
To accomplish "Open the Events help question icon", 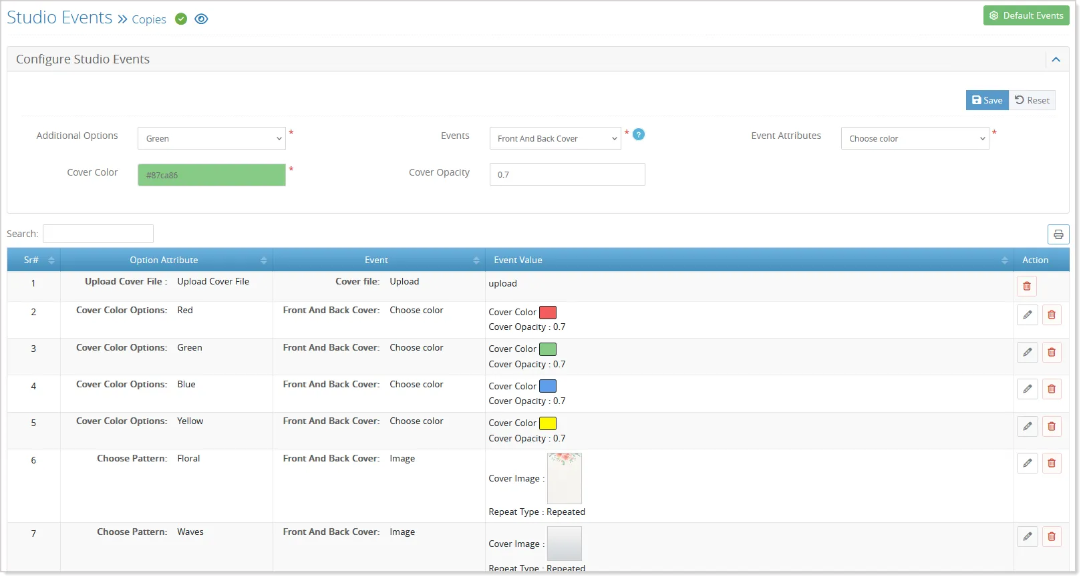I will pos(639,134).
